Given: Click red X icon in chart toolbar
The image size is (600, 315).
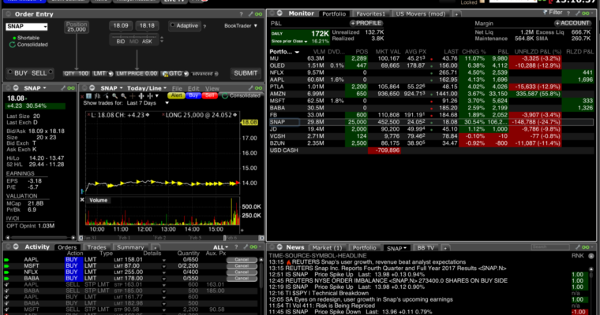Looking at the screenshot, I should (x=83, y=96).
